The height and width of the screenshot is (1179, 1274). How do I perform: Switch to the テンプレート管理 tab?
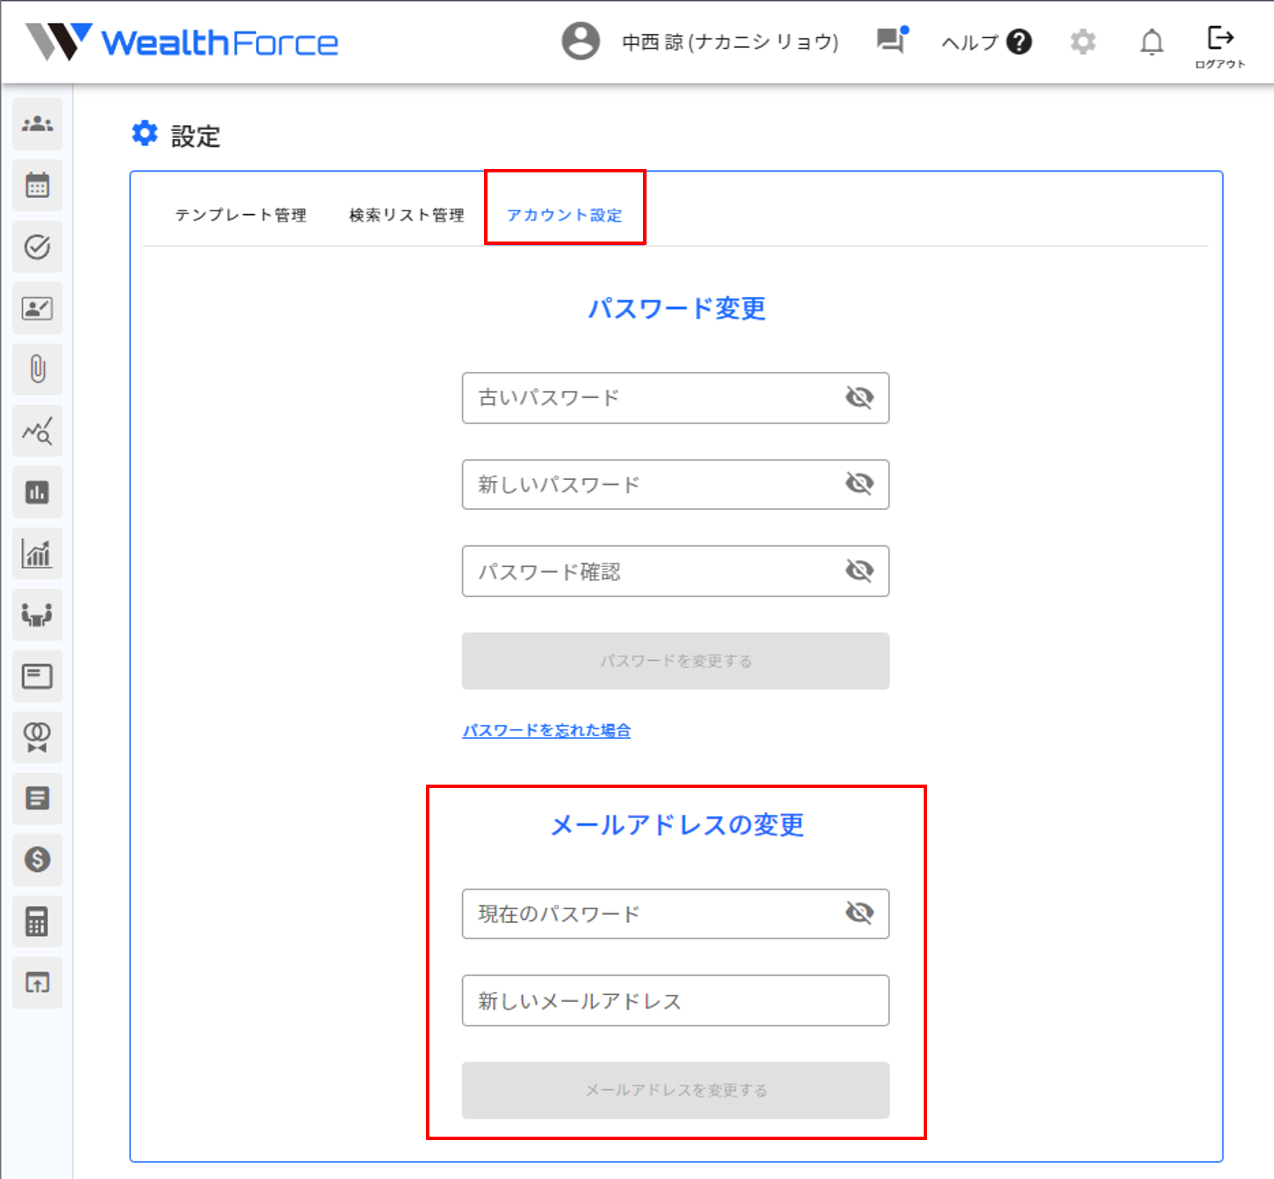point(240,215)
